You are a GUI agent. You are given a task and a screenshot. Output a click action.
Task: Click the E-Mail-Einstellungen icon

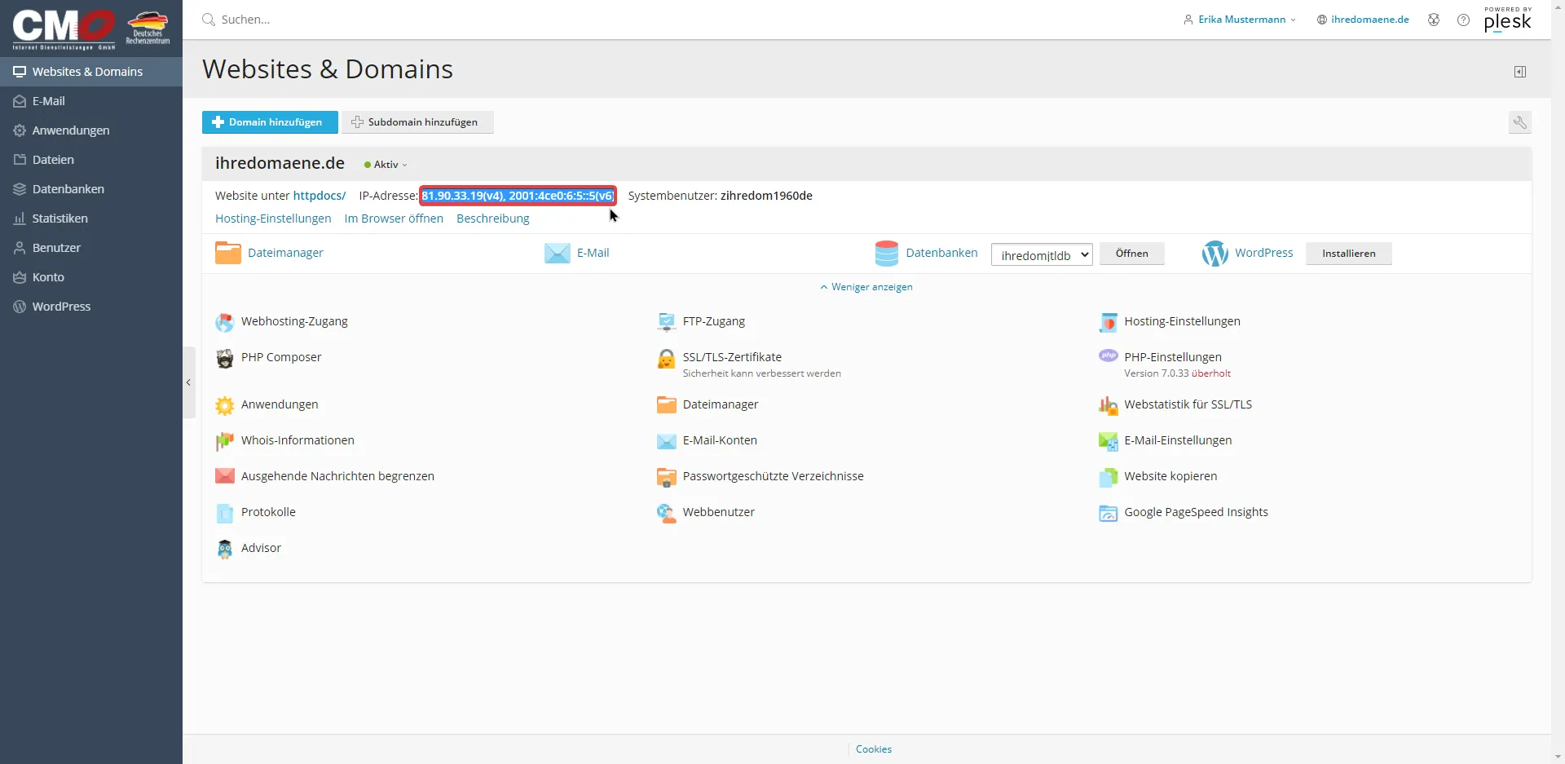point(1109,441)
